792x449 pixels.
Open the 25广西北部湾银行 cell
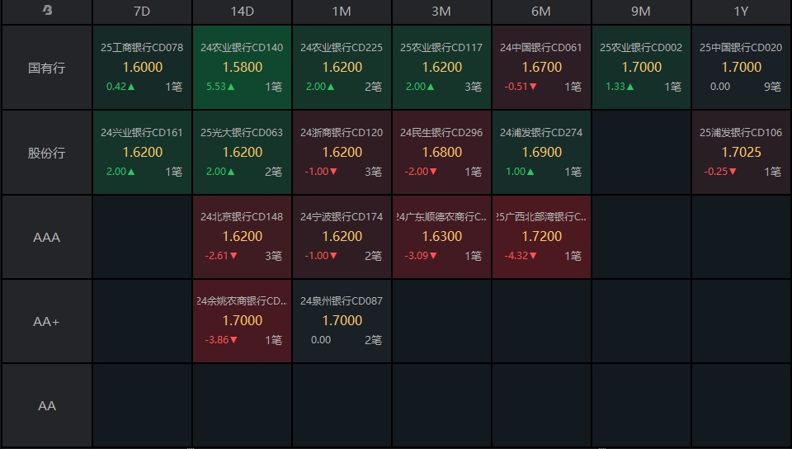[541, 236]
